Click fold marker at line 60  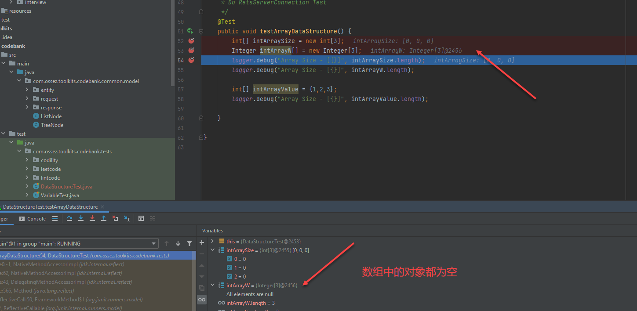click(201, 118)
